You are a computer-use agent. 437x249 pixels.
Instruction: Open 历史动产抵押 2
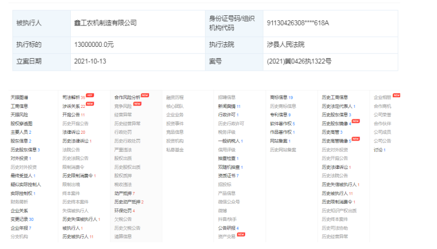tap(128, 202)
